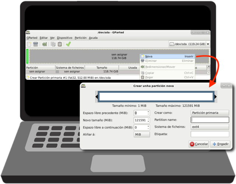Image resolution: width=236 pixels, height=184 pixels.
Task: Click right arrow handle of partition bar
Action: pyautogui.click(x=215, y=97)
